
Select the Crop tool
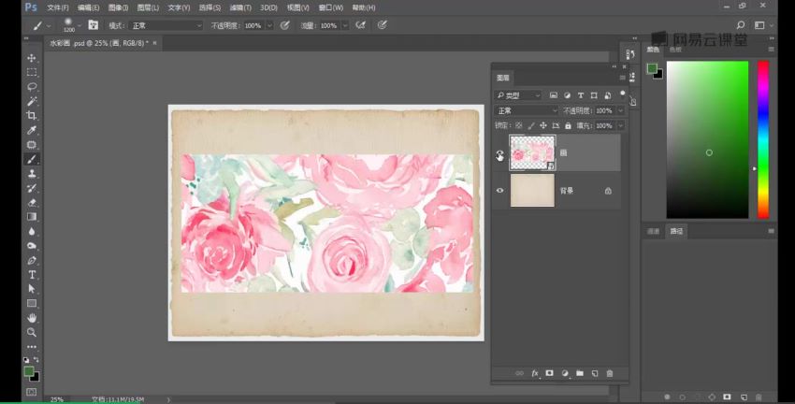click(x=32, y=116)
